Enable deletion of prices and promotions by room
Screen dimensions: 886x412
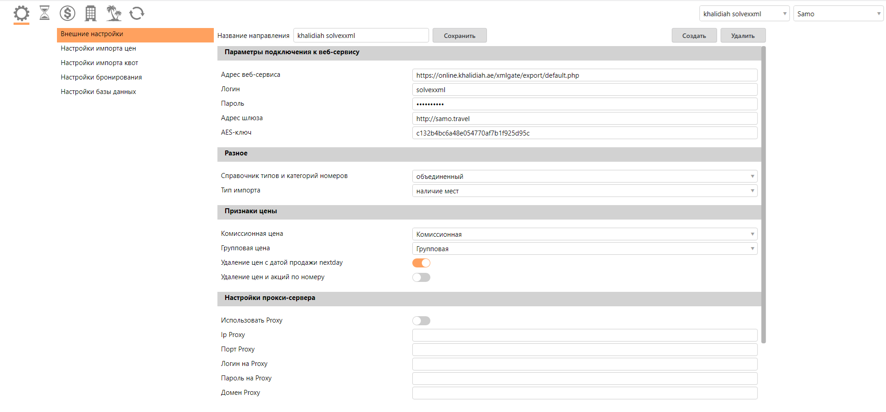click(x=421, y=277)
